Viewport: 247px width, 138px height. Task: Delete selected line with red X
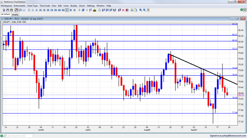click(123, 10)
